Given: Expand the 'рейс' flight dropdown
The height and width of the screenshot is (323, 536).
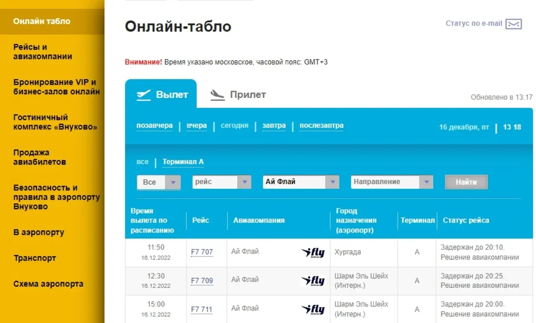Looking at the screenshot, I should point(244,182).
